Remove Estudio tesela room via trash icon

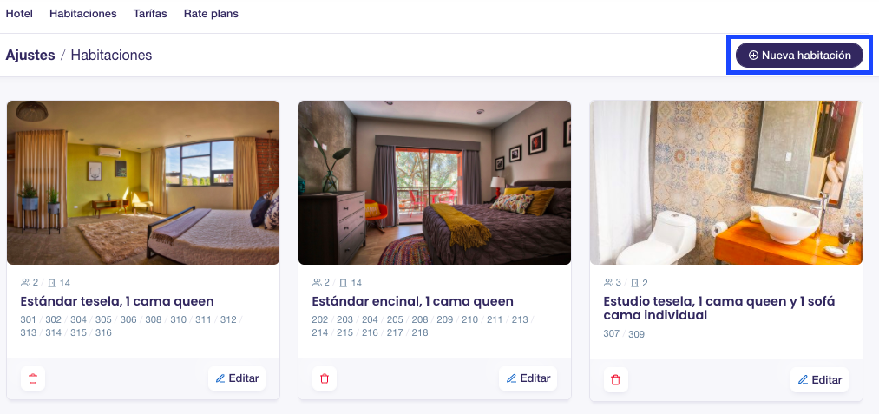click(616, 380)
